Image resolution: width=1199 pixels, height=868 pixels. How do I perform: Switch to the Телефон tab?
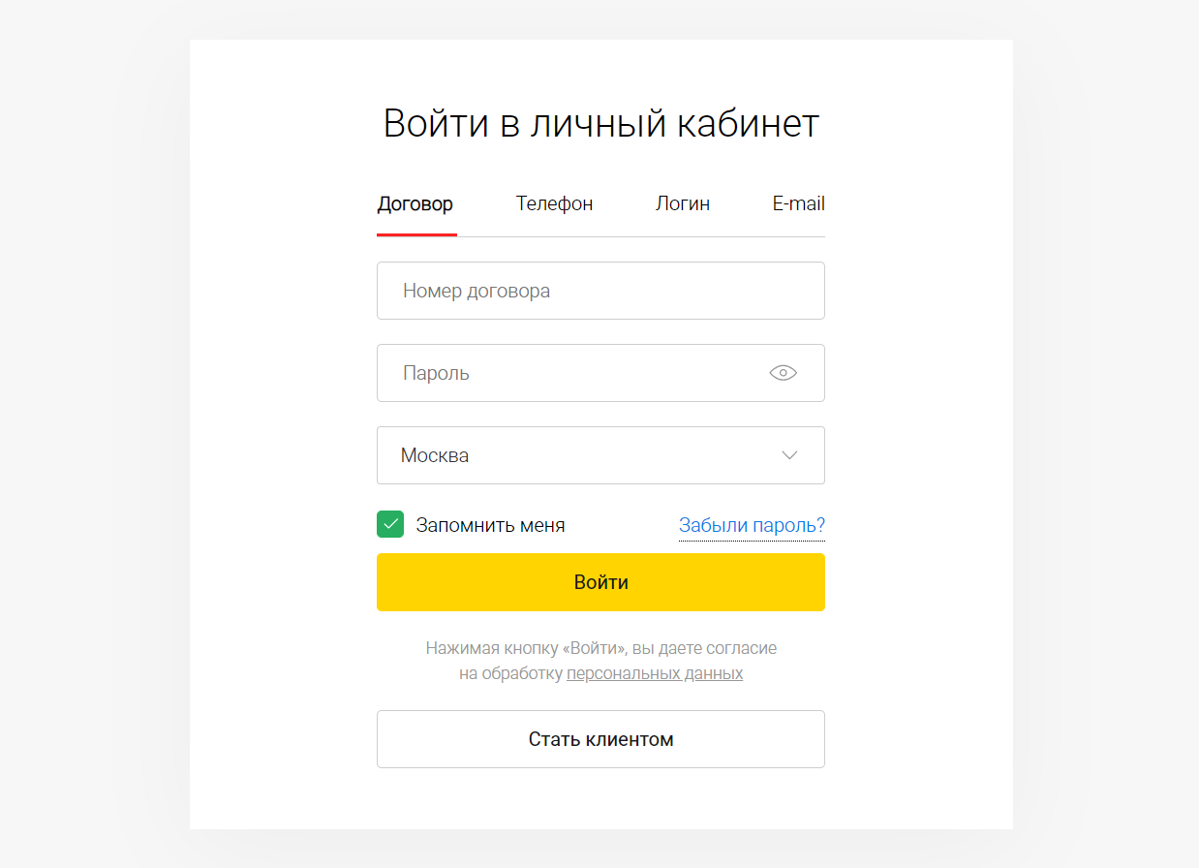click(554, 203)
